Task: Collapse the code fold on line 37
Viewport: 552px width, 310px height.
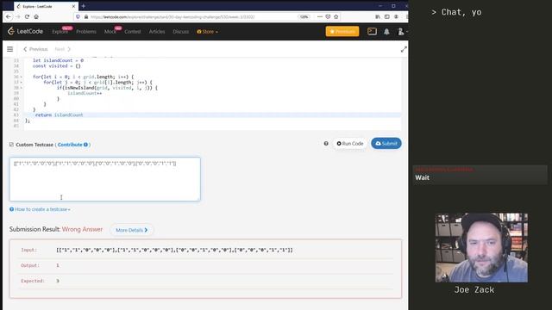Action: coord(21,83)
